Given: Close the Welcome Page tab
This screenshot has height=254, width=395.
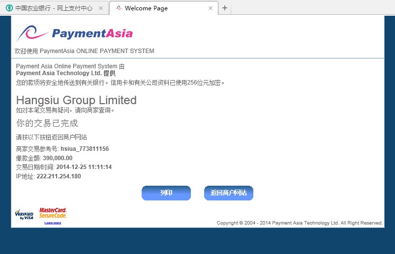Looking at the screenshot, I should coord(211,8).
